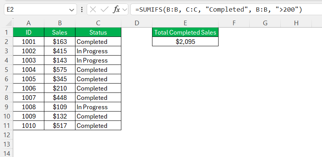Image resolution: width=322 pixels, height=157 pixels.
Task: Open the Insert Function fx icon
Action: [x=116, y=9]
